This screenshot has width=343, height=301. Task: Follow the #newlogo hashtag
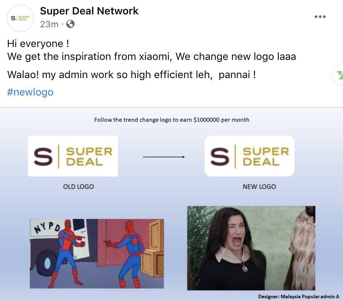click(30, 92)
